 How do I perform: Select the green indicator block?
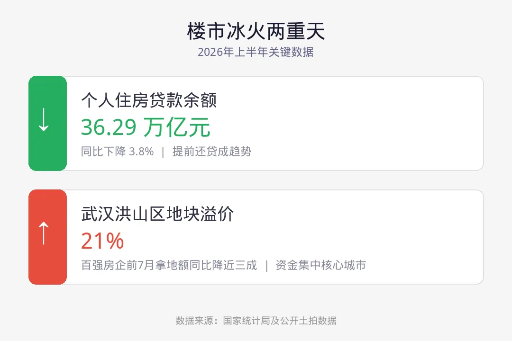pyautogui.click(x=48, y=123)
